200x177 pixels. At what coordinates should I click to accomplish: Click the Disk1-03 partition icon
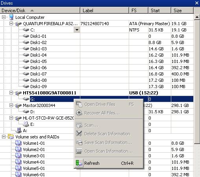(26, 49)
